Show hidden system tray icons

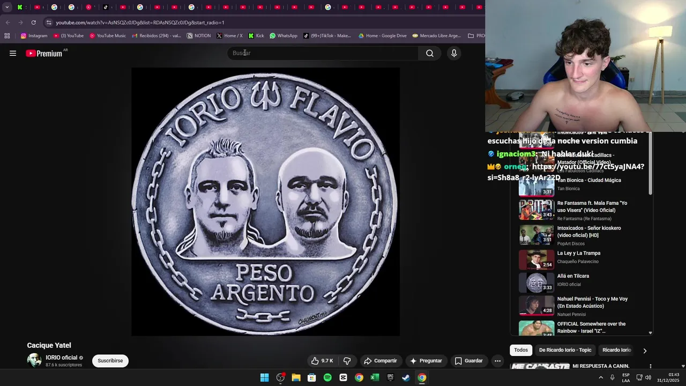[x=600, y=377]
